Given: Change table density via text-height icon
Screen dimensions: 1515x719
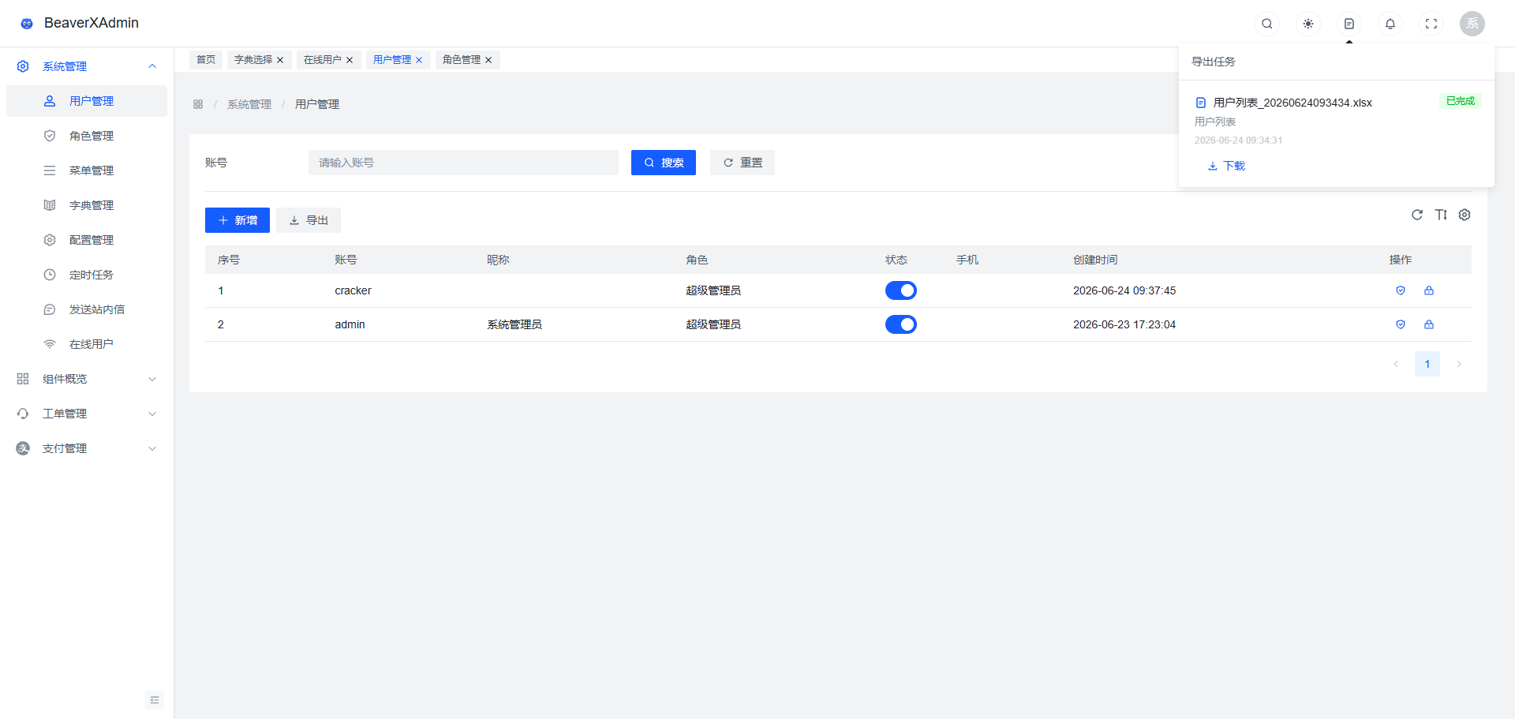Looking at the screenshot, I should 1441,215.
